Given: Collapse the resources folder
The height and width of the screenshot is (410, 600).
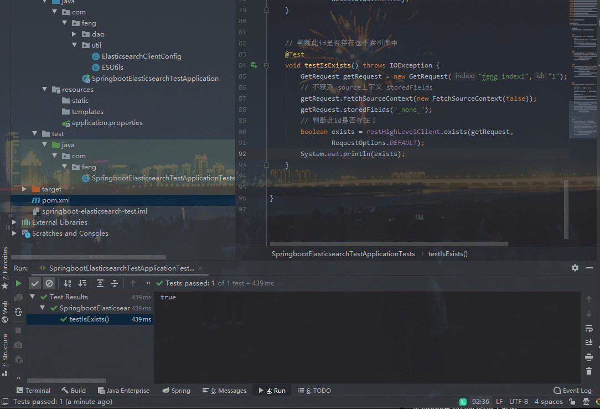Looking at the screenshot, I should [x=45, y=90].
